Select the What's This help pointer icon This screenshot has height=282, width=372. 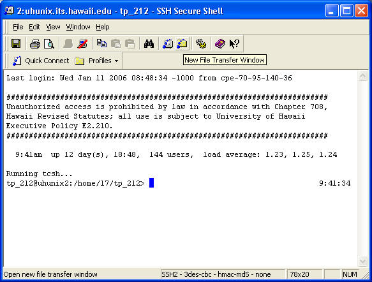point(234,43)
